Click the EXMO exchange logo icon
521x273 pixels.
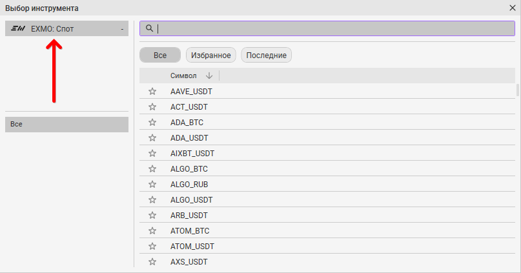[x=20, y=28]
